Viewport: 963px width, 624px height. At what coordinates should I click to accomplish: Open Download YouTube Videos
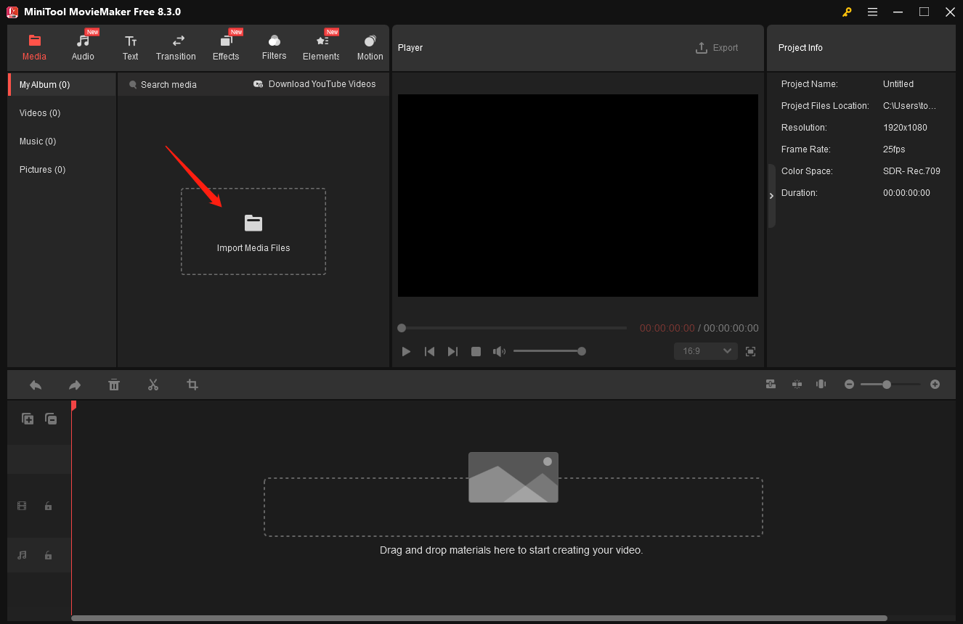point(314,84)
